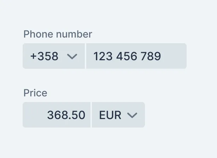Click into the Price amount field
The width and height of the screenshot is (217, 158).
click(57, 115)
